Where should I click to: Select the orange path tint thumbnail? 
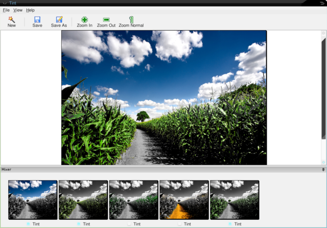184,200
